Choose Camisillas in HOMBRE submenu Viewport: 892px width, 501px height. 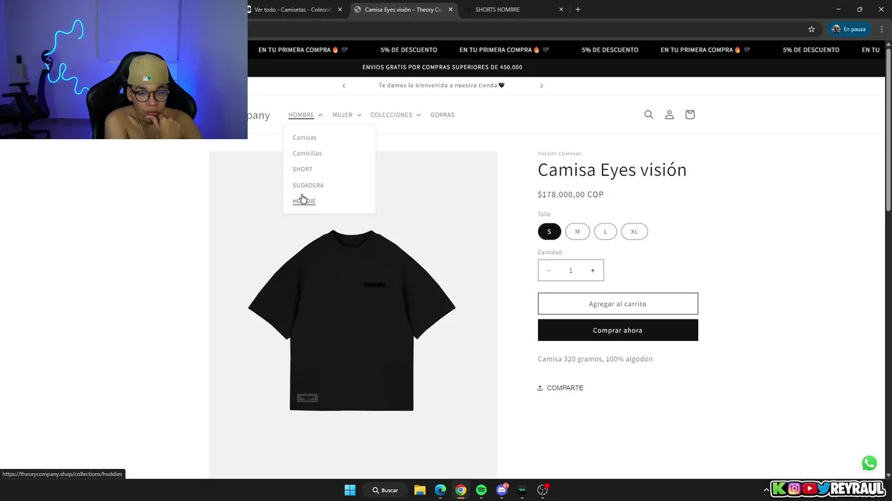(x=307, y=153)
